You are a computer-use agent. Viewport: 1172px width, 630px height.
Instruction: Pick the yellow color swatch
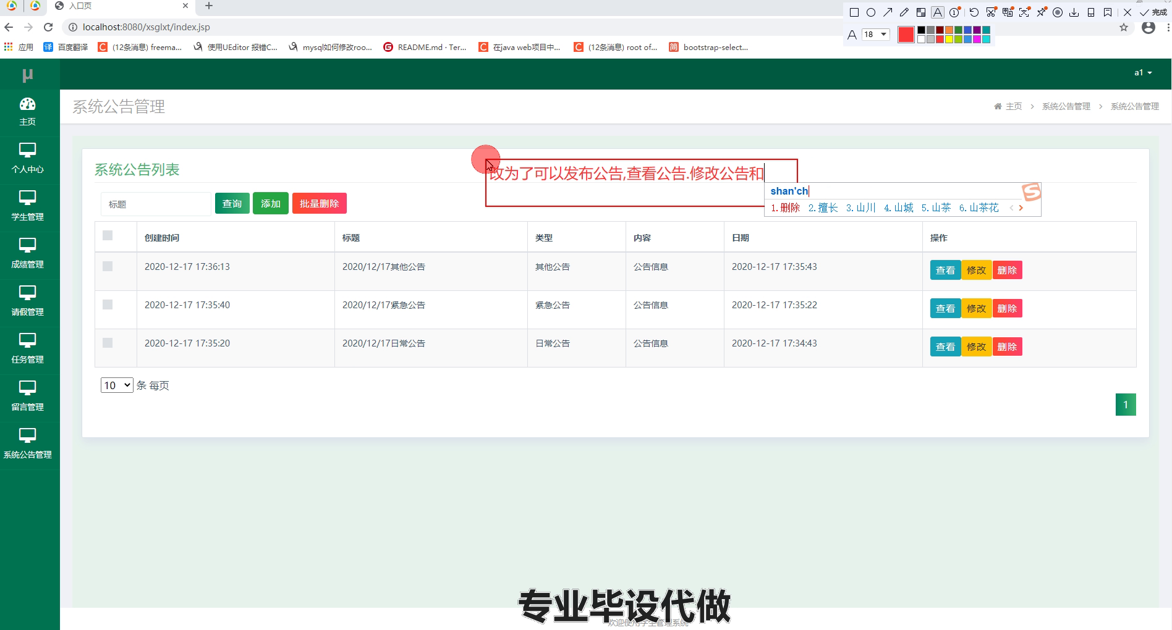949,40
